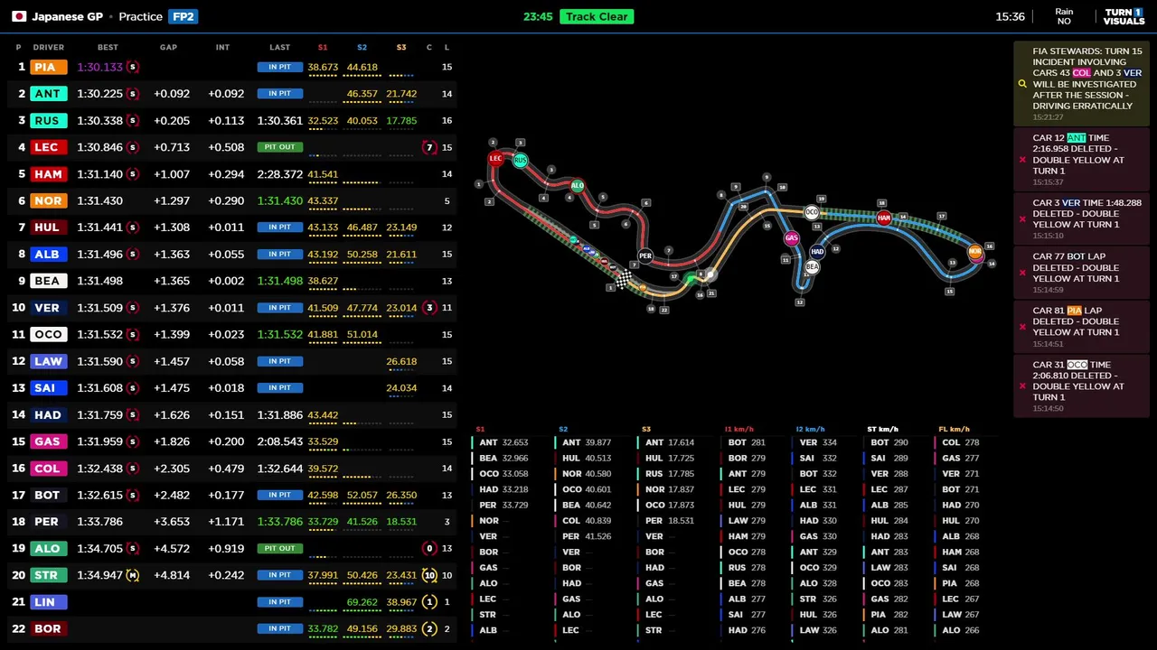Select the LAST column header

[x=279, y=47]
